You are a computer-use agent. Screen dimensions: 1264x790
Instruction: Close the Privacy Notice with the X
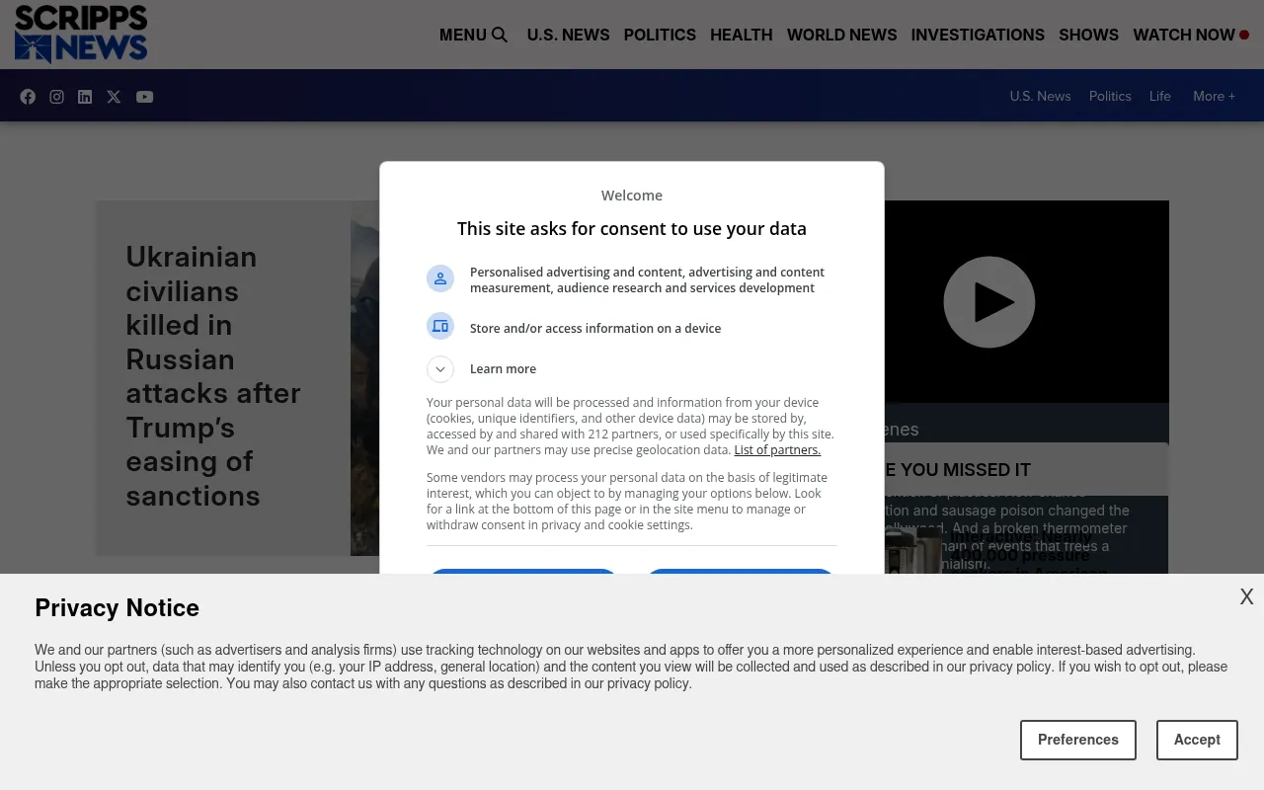pos(1246,596)
